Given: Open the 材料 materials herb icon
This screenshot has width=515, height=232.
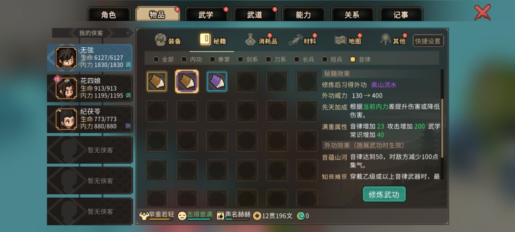Looking at the screenshot, I should [296, 40].
